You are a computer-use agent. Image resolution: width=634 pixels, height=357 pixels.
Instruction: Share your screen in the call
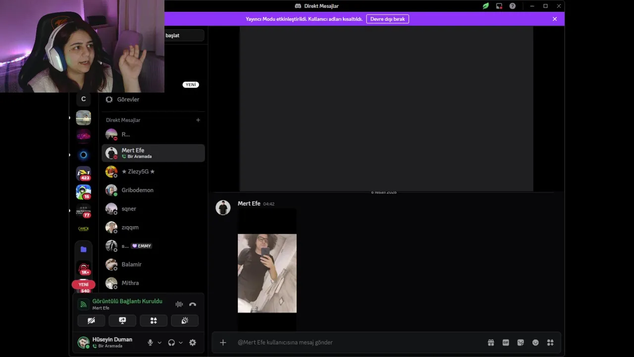pos(122,321)
